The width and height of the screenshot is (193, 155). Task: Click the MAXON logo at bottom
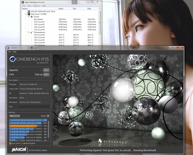click(19, 149)
